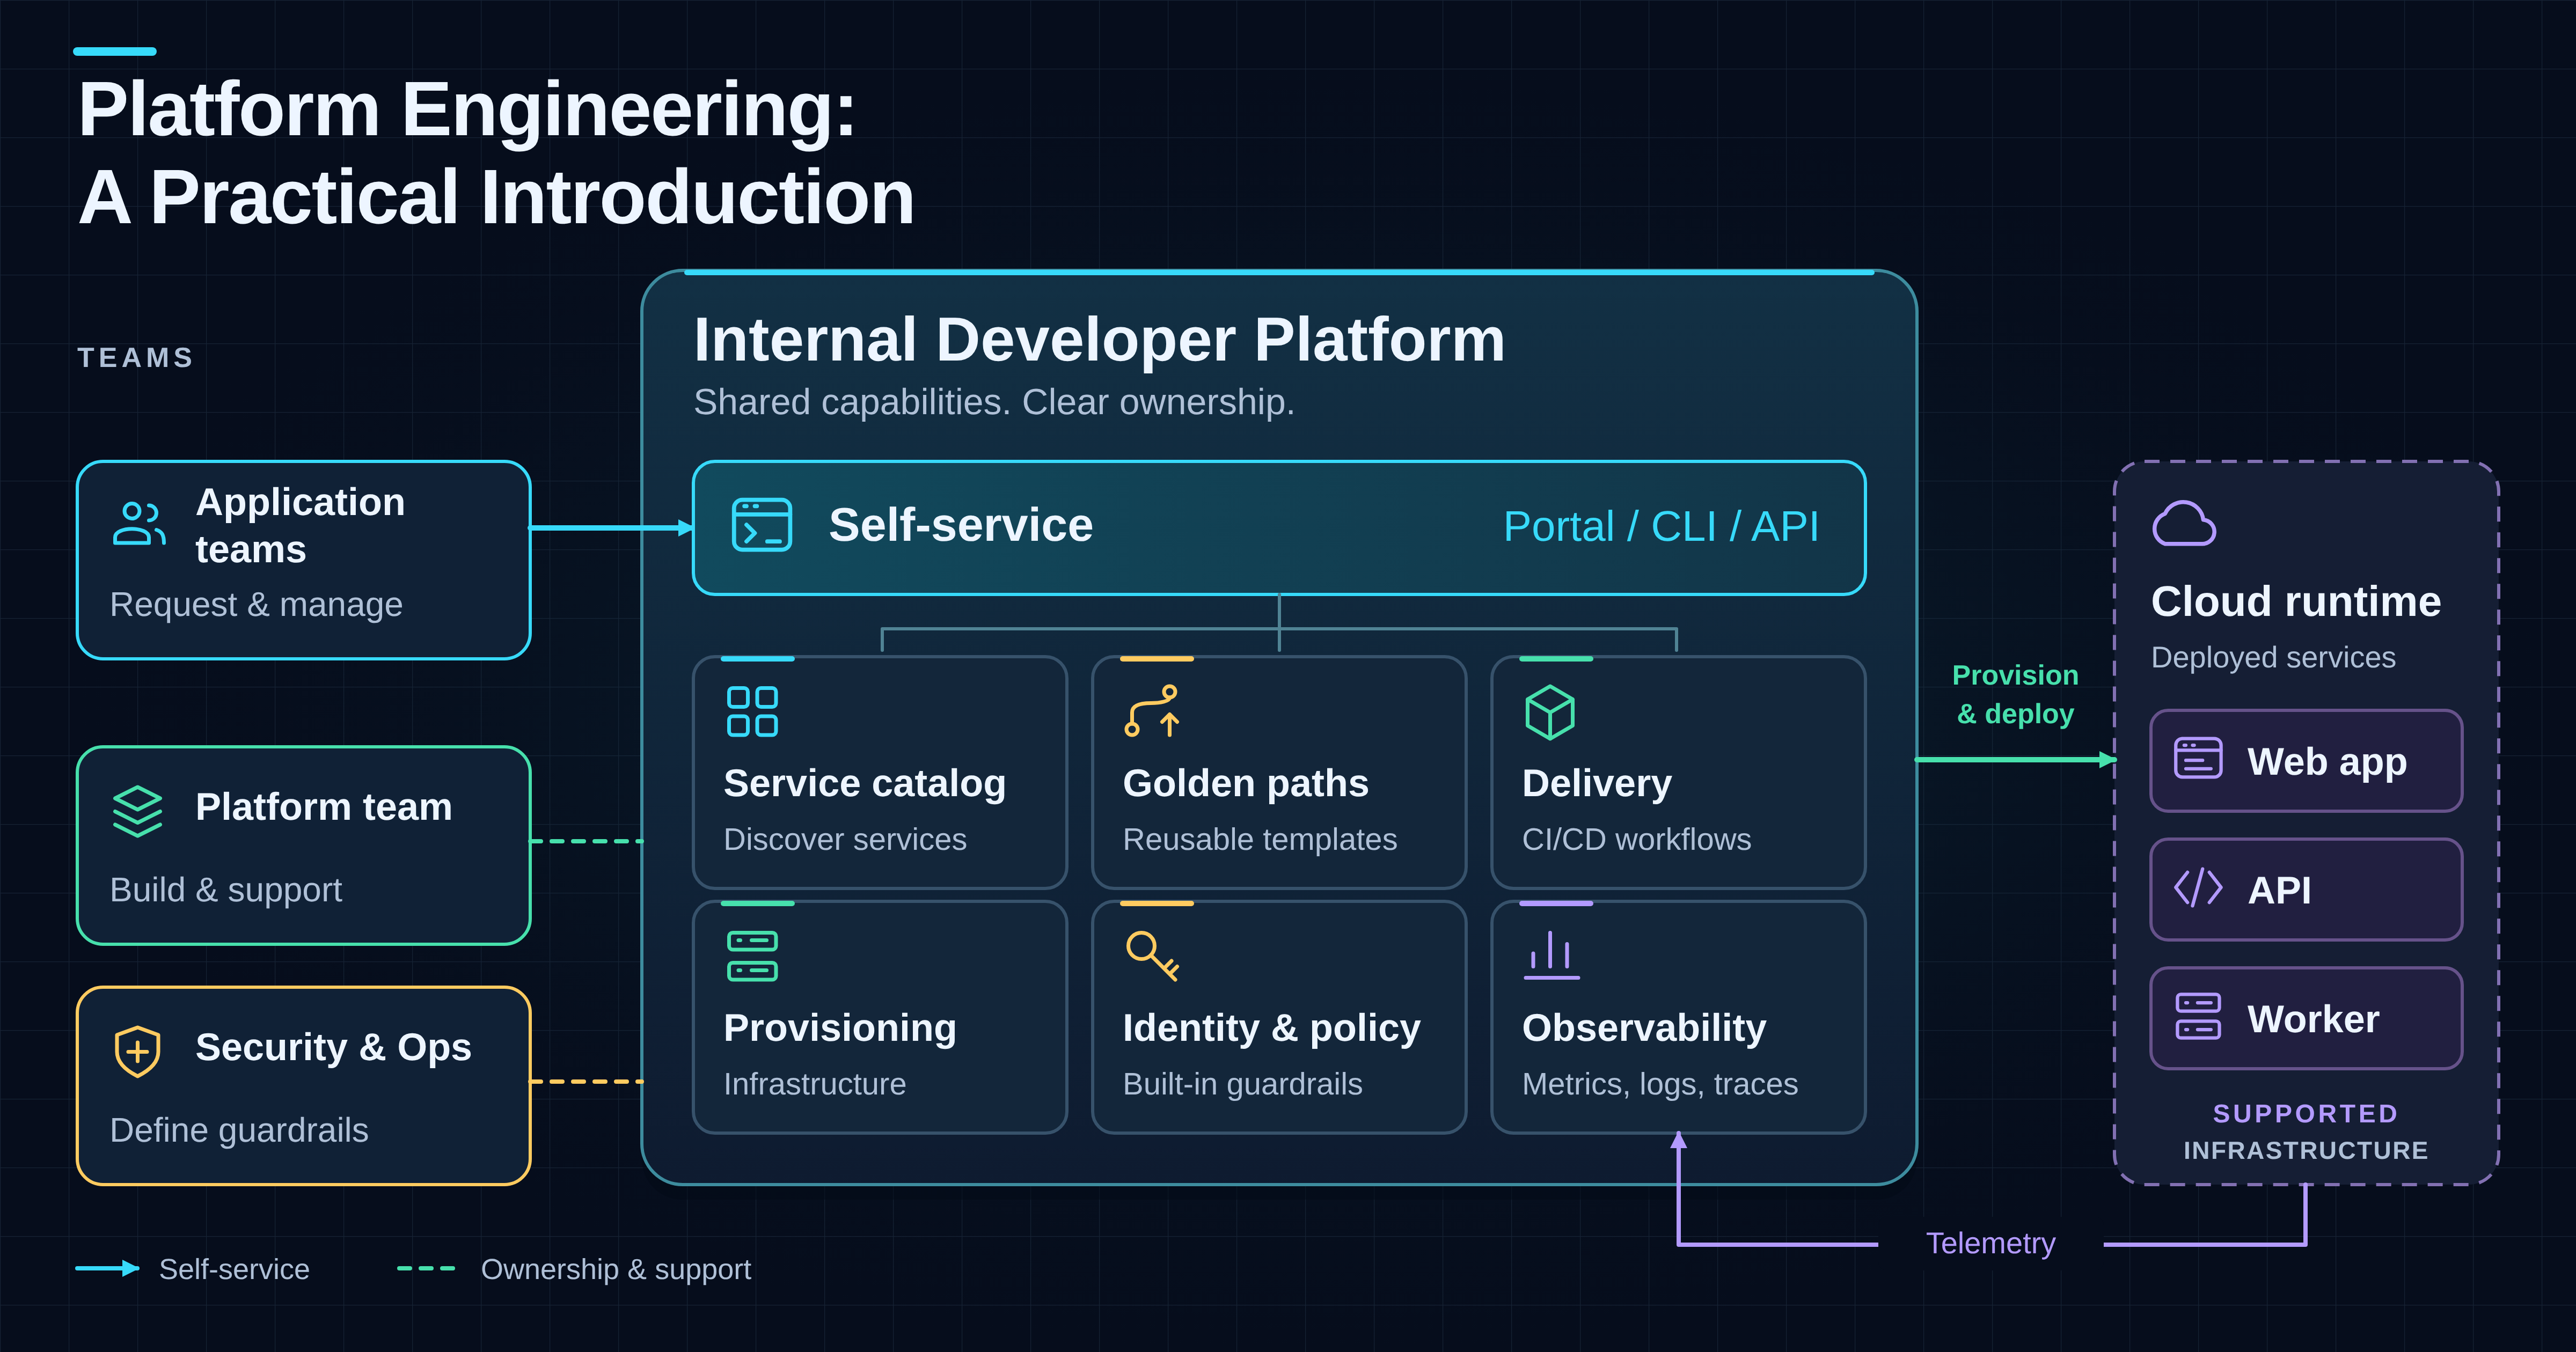Click the Identity & policy key icon
Image resolution: width=2576 pixels, height=1352 pixels.
1152,956
